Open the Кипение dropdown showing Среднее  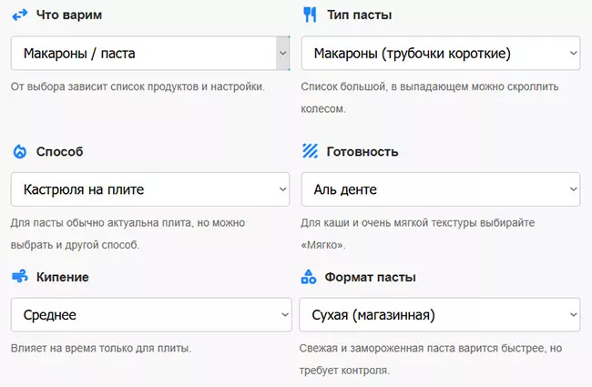coord(151,315)
